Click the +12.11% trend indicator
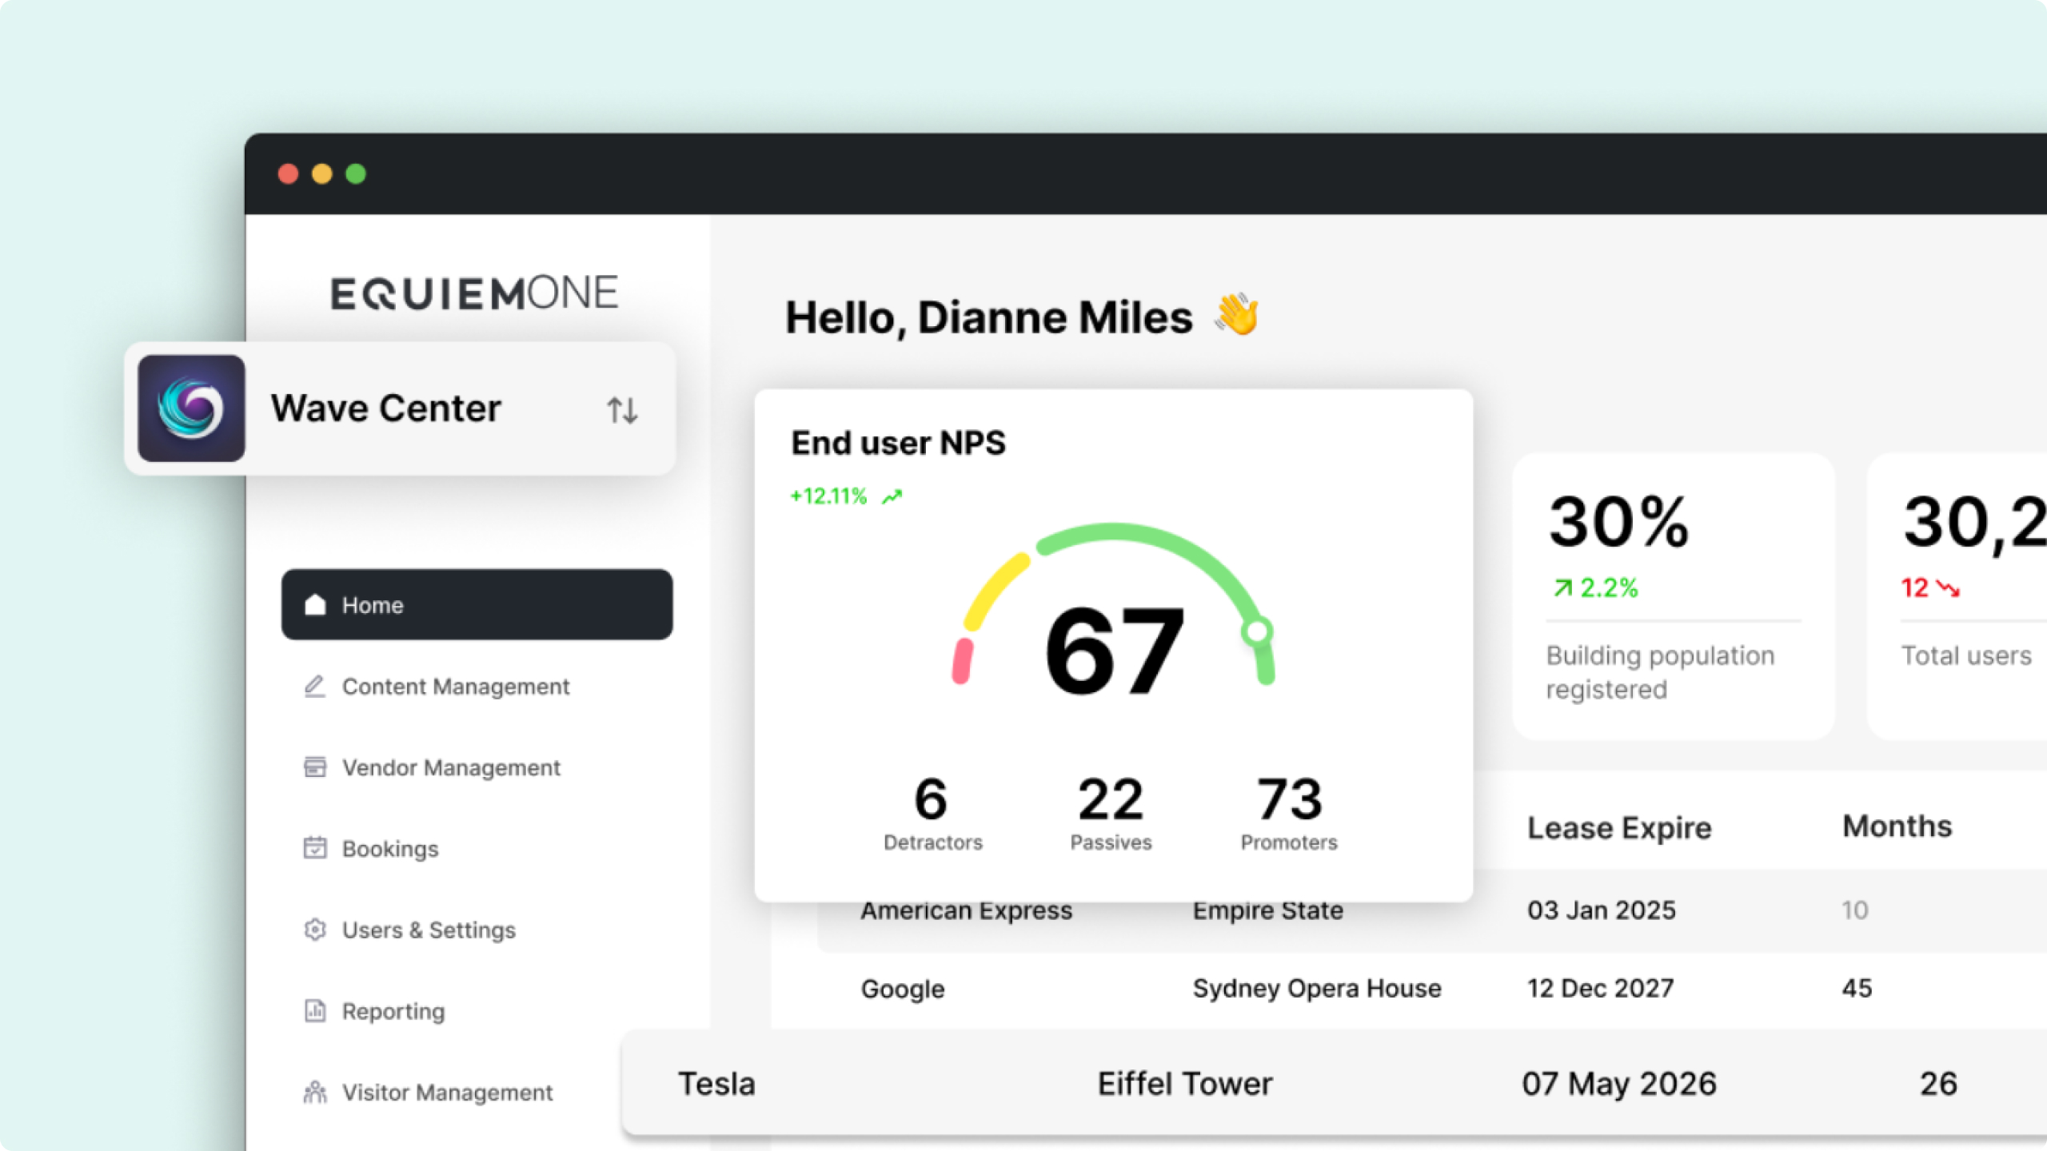Image resolution: width=2047 pixels, height=1151 pixels. click(x=828, y=496)
